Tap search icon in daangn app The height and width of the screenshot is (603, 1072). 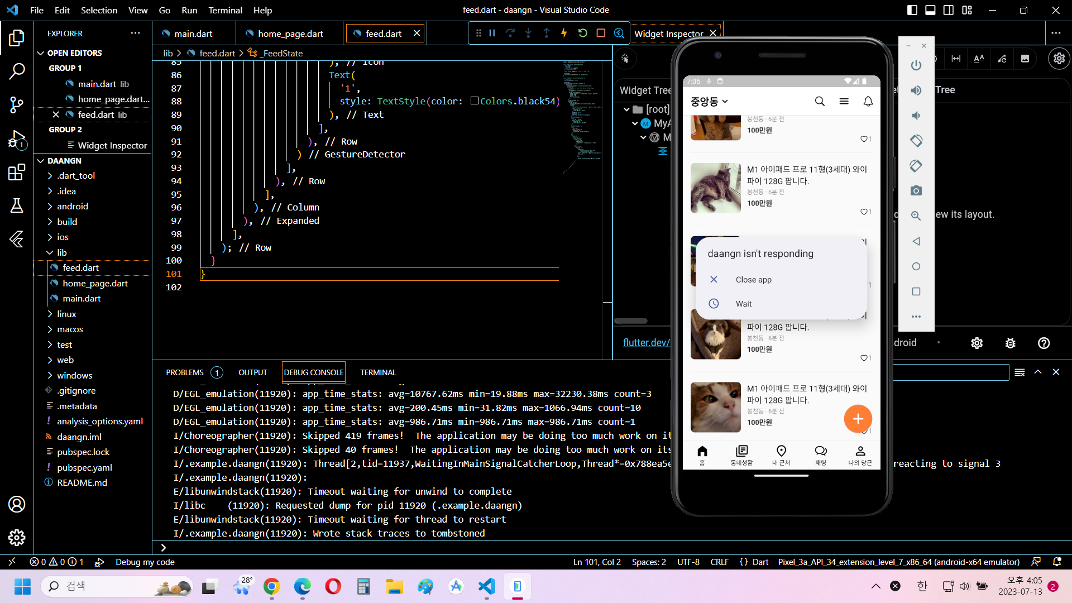[820, 101]
